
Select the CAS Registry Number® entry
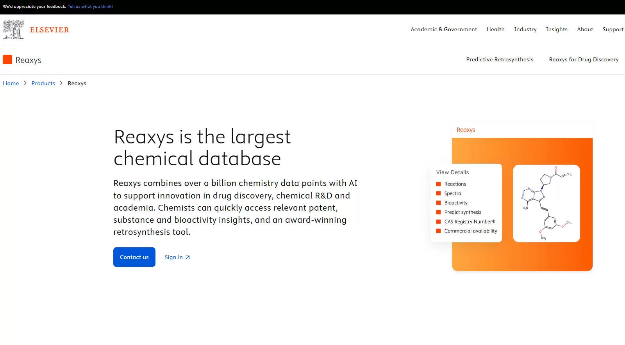pos(470,222)
